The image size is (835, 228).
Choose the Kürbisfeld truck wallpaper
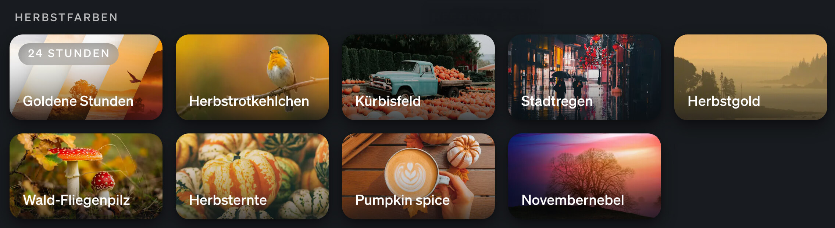tap(418, 77)
